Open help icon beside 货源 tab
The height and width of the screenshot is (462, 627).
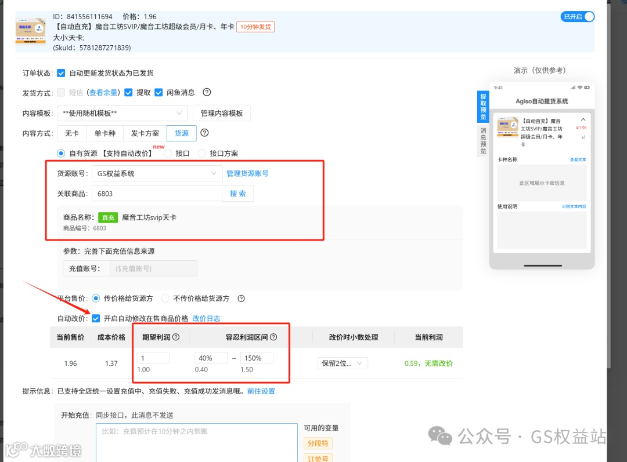[x=204, y=133]
